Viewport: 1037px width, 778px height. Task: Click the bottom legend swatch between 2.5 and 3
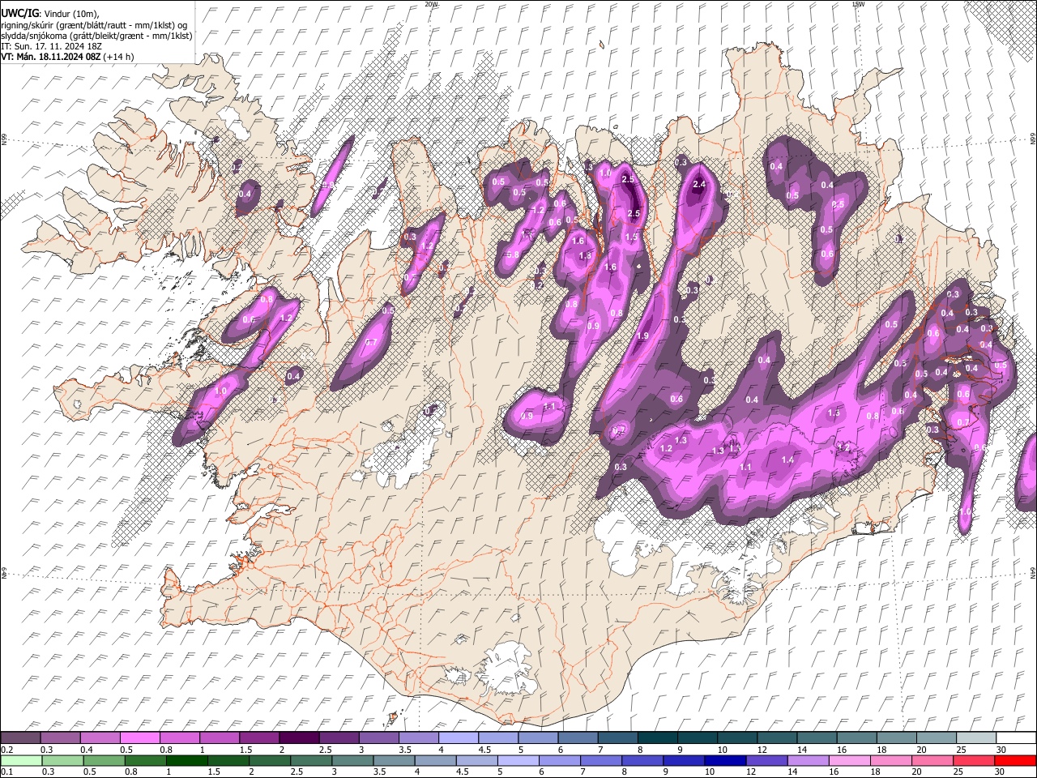point(310,760)
